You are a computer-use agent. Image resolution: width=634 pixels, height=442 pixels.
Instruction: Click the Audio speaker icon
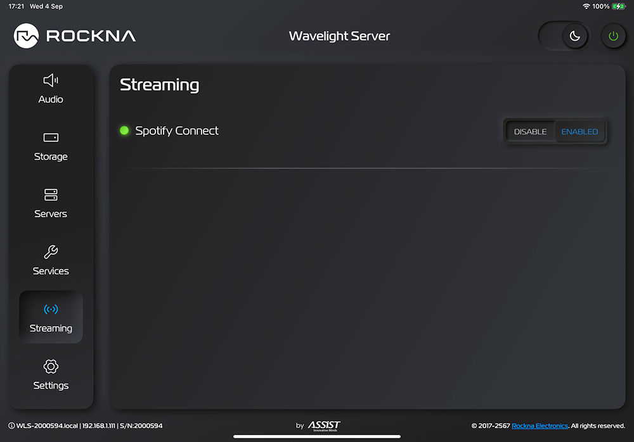click(x=51, y=80)
